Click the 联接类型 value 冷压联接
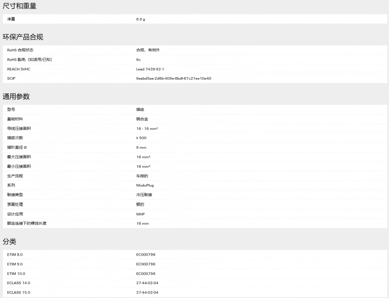 click(144, 195)
